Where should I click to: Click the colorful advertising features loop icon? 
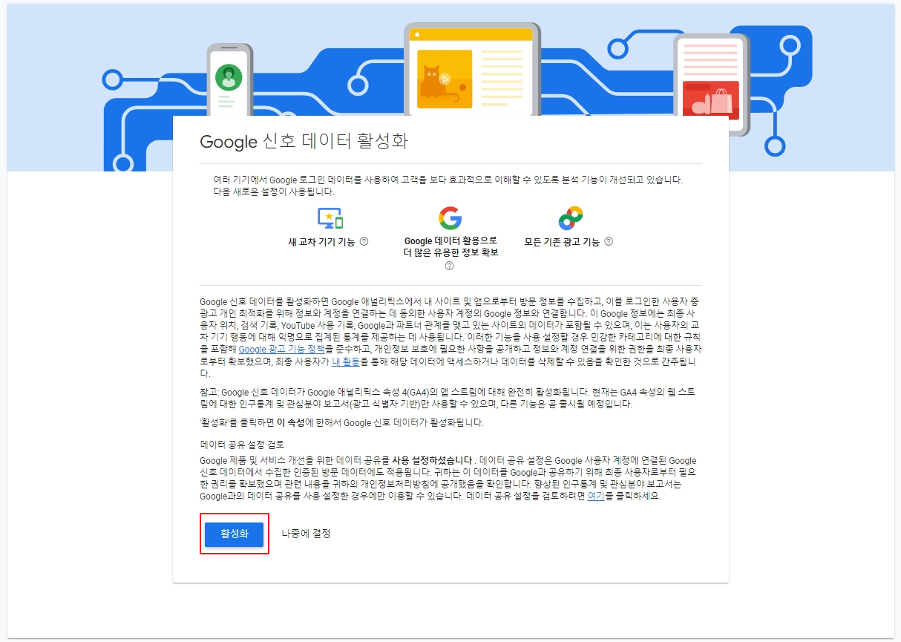[x=571, y=218]
